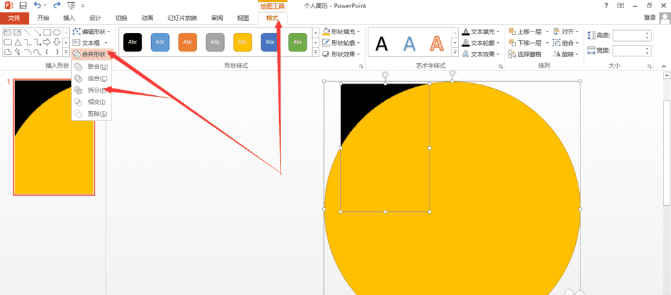Switch to the 开始 (Home) tab
Viewport: 671px width, 295px height.
coord(43,18)
